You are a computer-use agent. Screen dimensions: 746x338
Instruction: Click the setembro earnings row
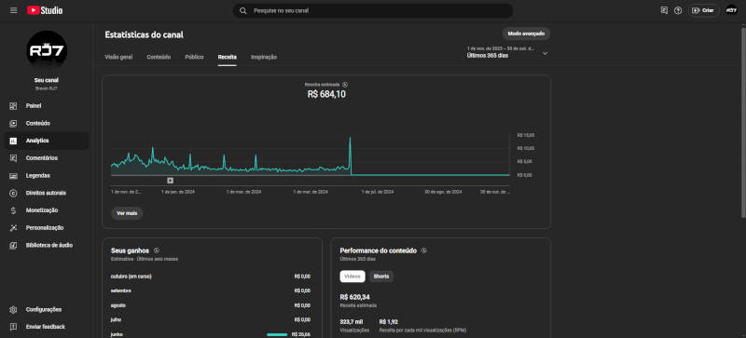tap(211, 291)
